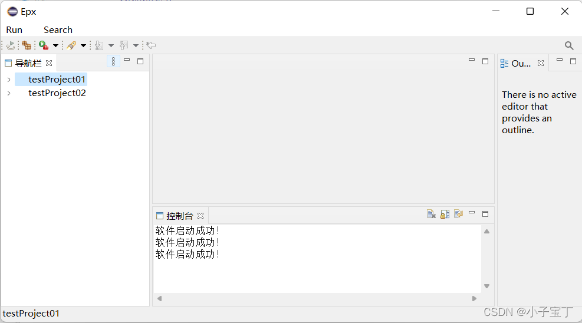This screenshot has height=323, width=582.
Task: Minimize the 控制台 panel
Action: [x=472, y=212]
